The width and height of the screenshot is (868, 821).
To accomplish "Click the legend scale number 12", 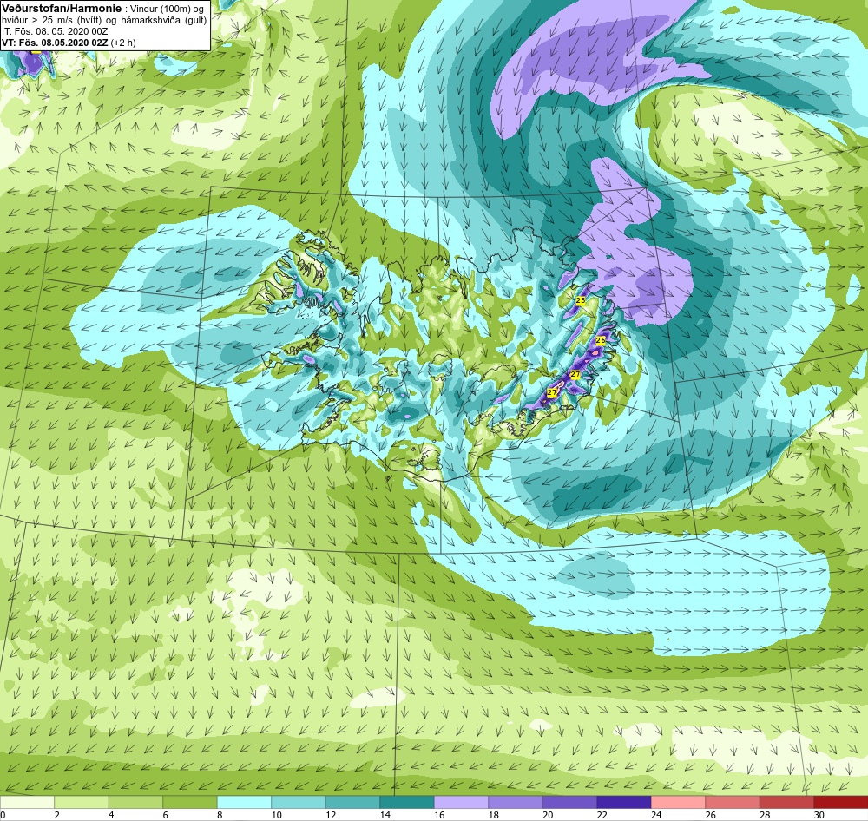I will [331, 815].
